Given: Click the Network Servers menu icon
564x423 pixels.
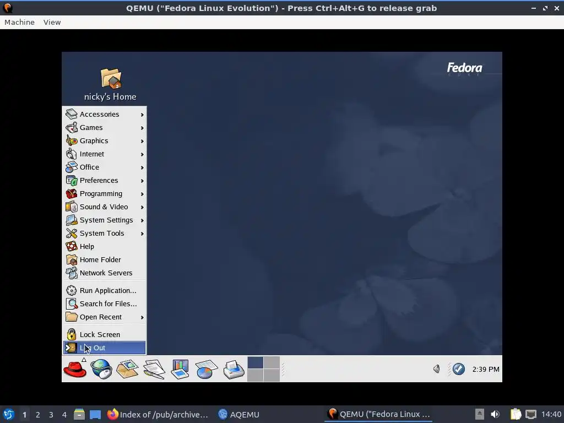Looking at the screenshot, I should [x=71, y=273].
